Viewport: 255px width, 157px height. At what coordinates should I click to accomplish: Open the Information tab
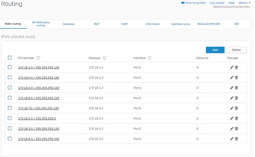click(153, 24)
